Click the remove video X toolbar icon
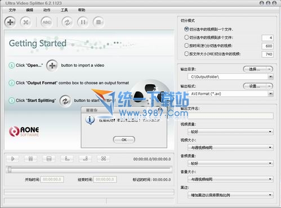 pos(26,22)
